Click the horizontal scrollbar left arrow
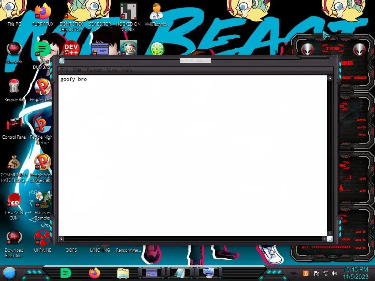The height and width of the screenshot is (281, 375). pyautogui.click(x=61, y=239)
